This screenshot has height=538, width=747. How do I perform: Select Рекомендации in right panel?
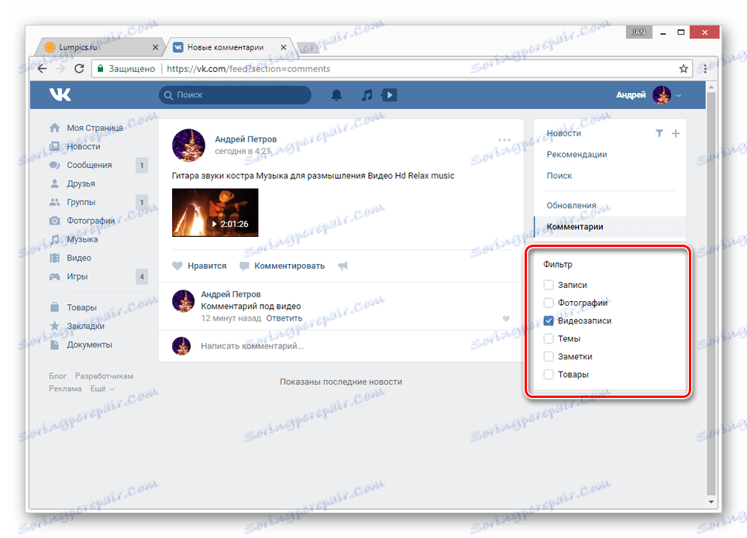click(577, 154)
